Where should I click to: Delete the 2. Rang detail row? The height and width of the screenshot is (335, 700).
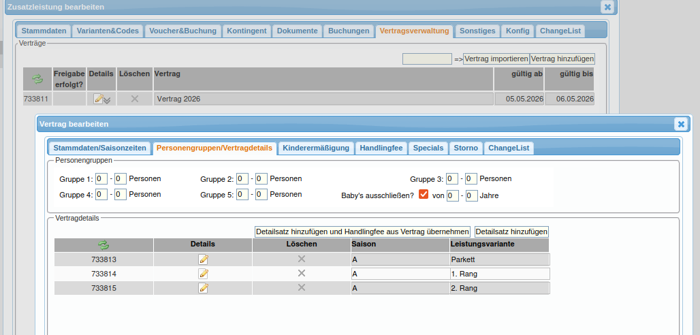(302, 288)
